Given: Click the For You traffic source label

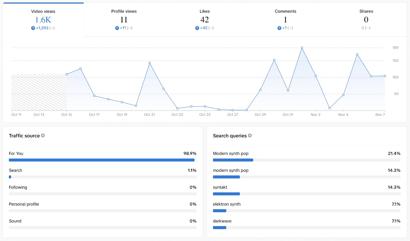Looking at the screenshot, I should tap(16, 153).
